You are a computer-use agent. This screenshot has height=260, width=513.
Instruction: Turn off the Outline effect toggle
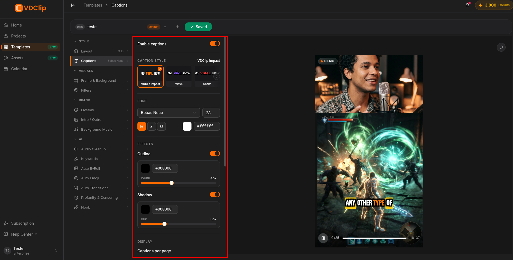click(215, 154)
